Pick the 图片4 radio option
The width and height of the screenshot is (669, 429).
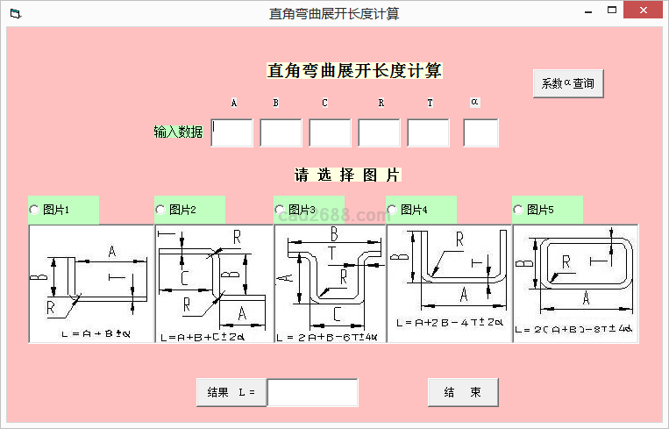(393, 210)
